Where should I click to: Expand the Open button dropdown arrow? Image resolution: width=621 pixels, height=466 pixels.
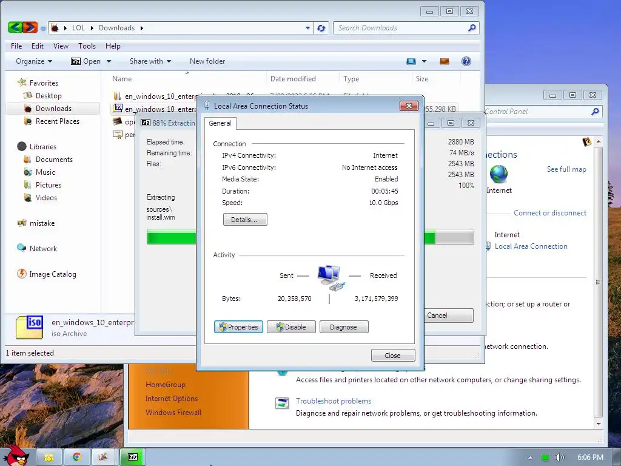tap(109, 61)
